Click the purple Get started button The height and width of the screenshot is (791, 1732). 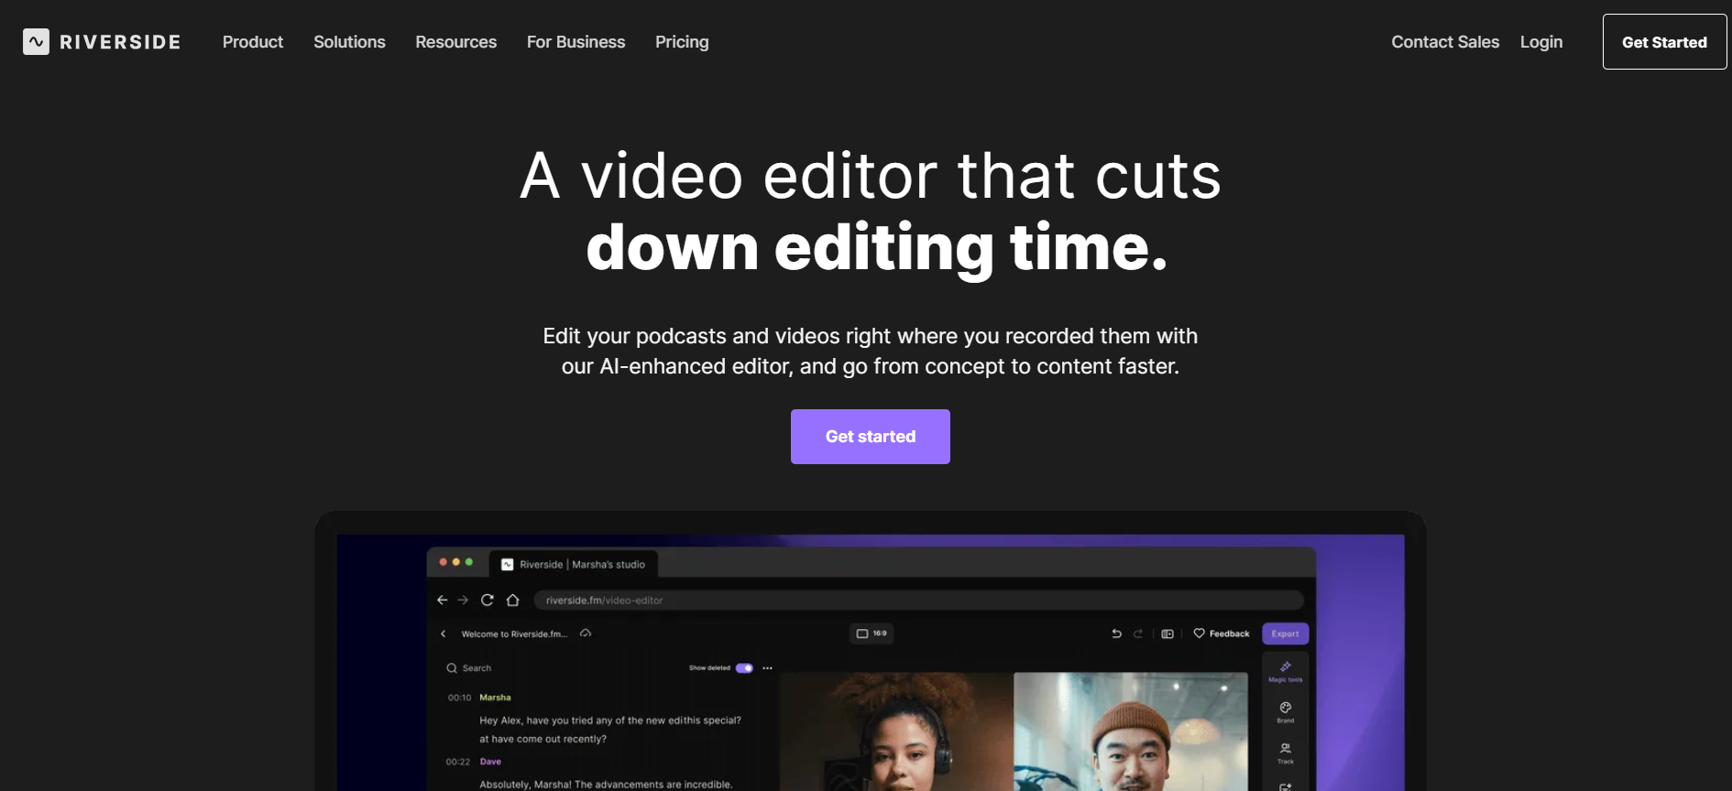(x=871, y=437)
